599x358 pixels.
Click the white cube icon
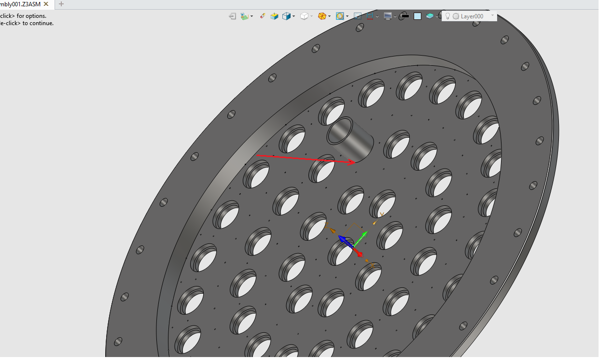304,16
